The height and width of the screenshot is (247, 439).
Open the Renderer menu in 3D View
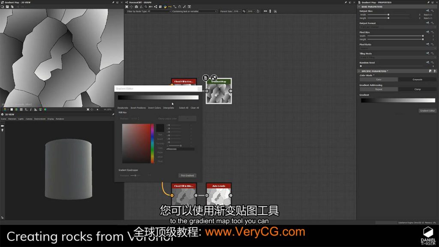pyautogui.click(x=60, y=119)
